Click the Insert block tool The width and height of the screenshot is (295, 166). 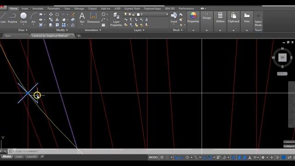point(174,18)
